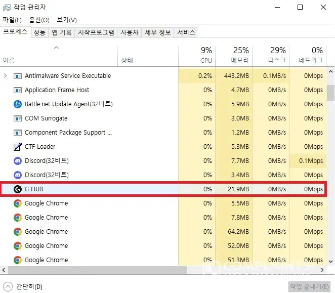
Task: Open the 보기(V) menu
Action: pos(67,20)
